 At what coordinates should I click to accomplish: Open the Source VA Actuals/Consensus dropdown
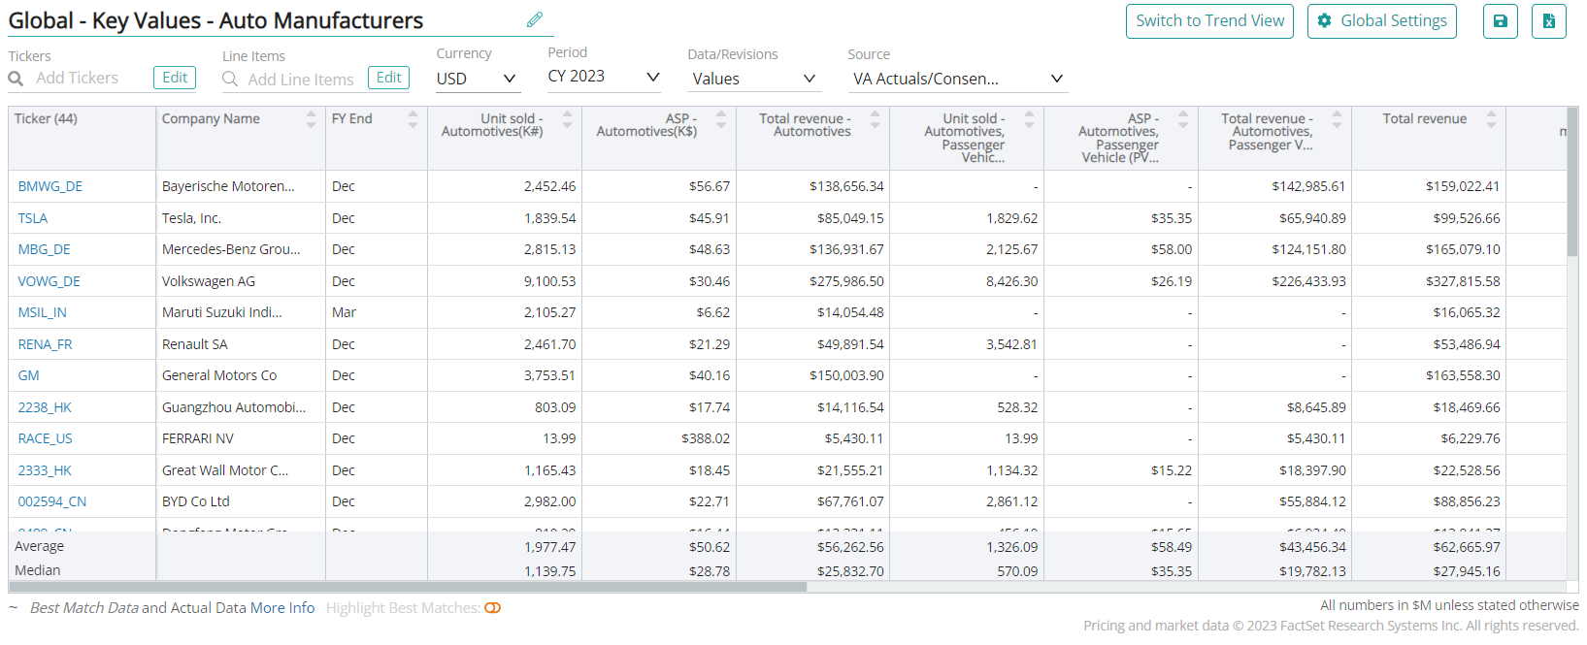(x=958, y=79)
